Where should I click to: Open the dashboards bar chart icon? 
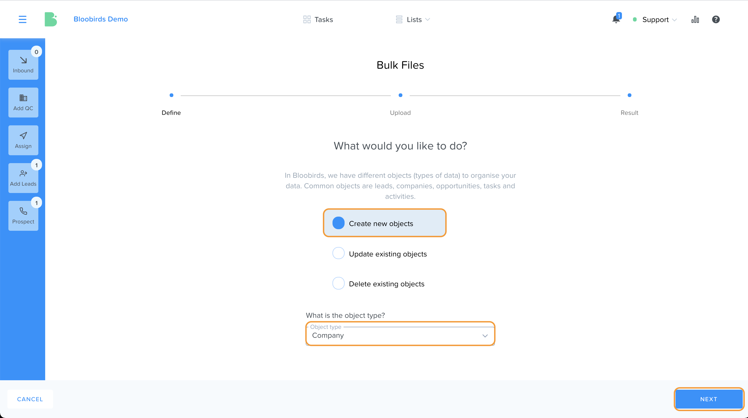(x=695, y=19)
